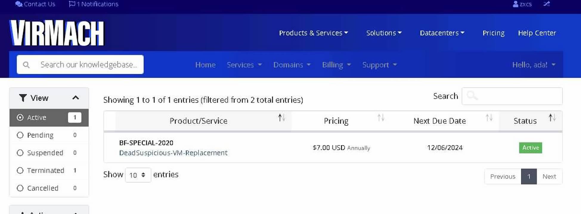
Task: Open the entries-per-page dropdown
Action: (138, 175)
